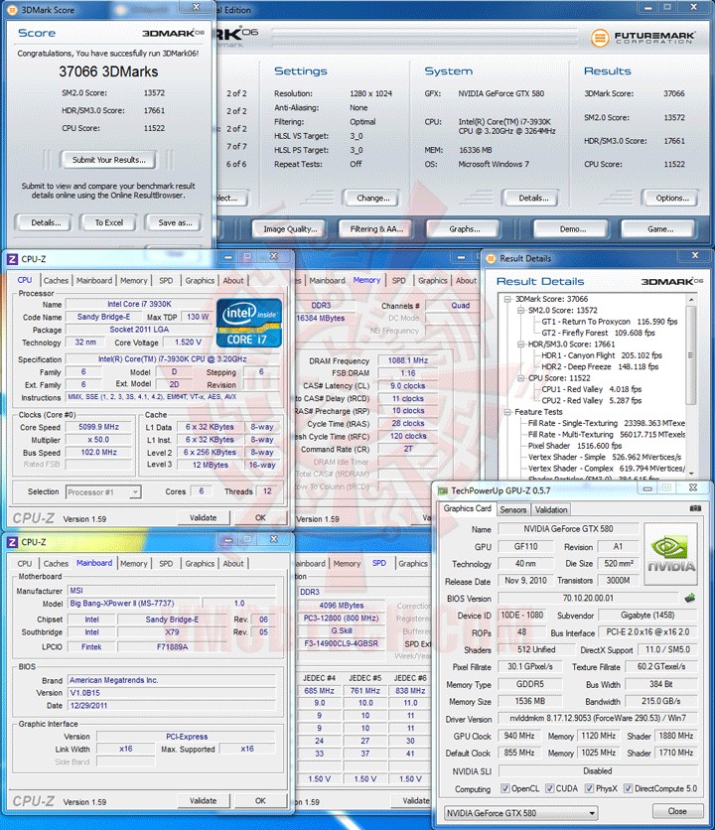Select CPU1 - Red Valley result row
Image resolution: width=715 pixels, height=830 pixels.
point(591,389)
